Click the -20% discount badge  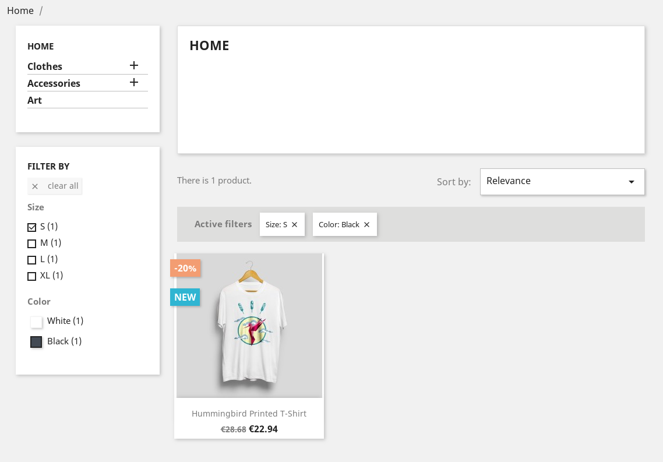(185, 268)
